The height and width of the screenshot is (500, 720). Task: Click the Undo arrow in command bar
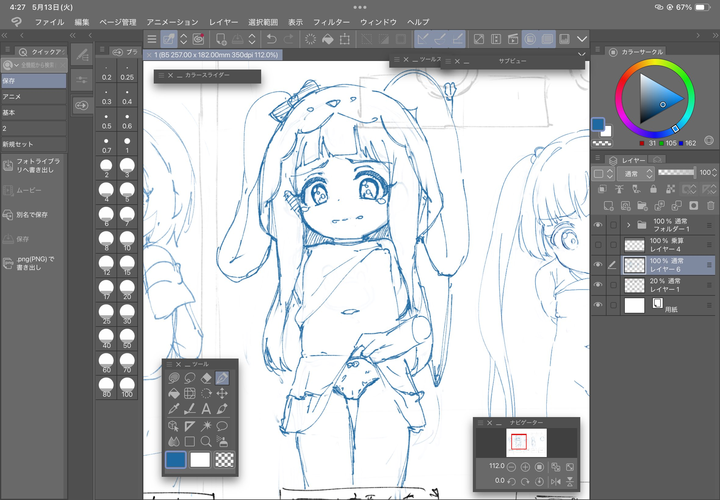tap(271, 39)
